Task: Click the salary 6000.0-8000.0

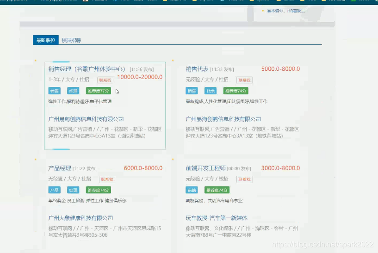Action: click(x=143, y=168)
